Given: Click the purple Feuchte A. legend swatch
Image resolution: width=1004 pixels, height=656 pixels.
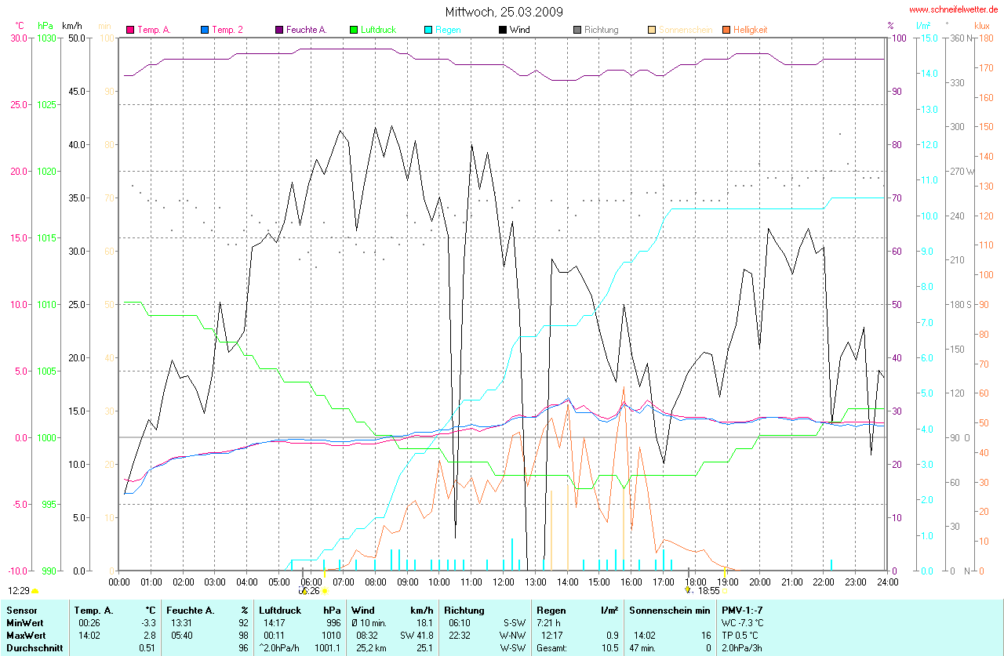Looking at the screenshot, I should pyautogui.click(x=278, y=30).
